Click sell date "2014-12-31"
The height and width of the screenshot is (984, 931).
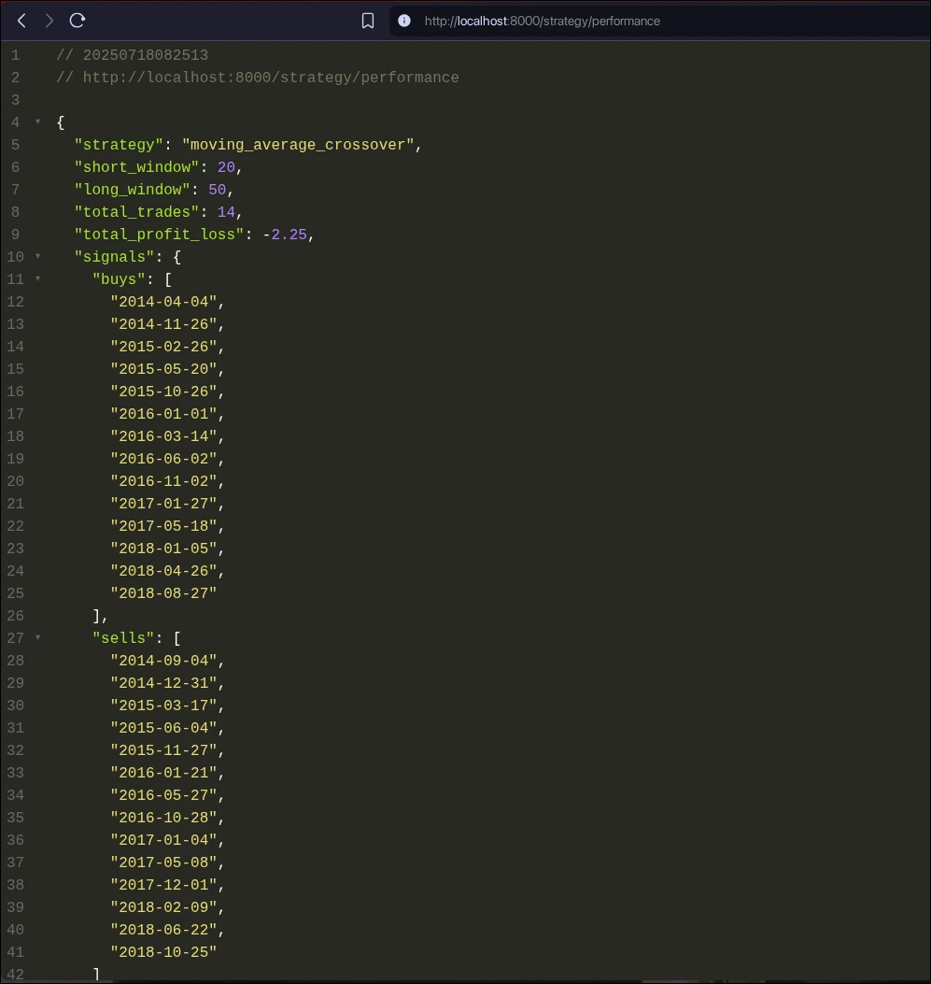(163, 683)
